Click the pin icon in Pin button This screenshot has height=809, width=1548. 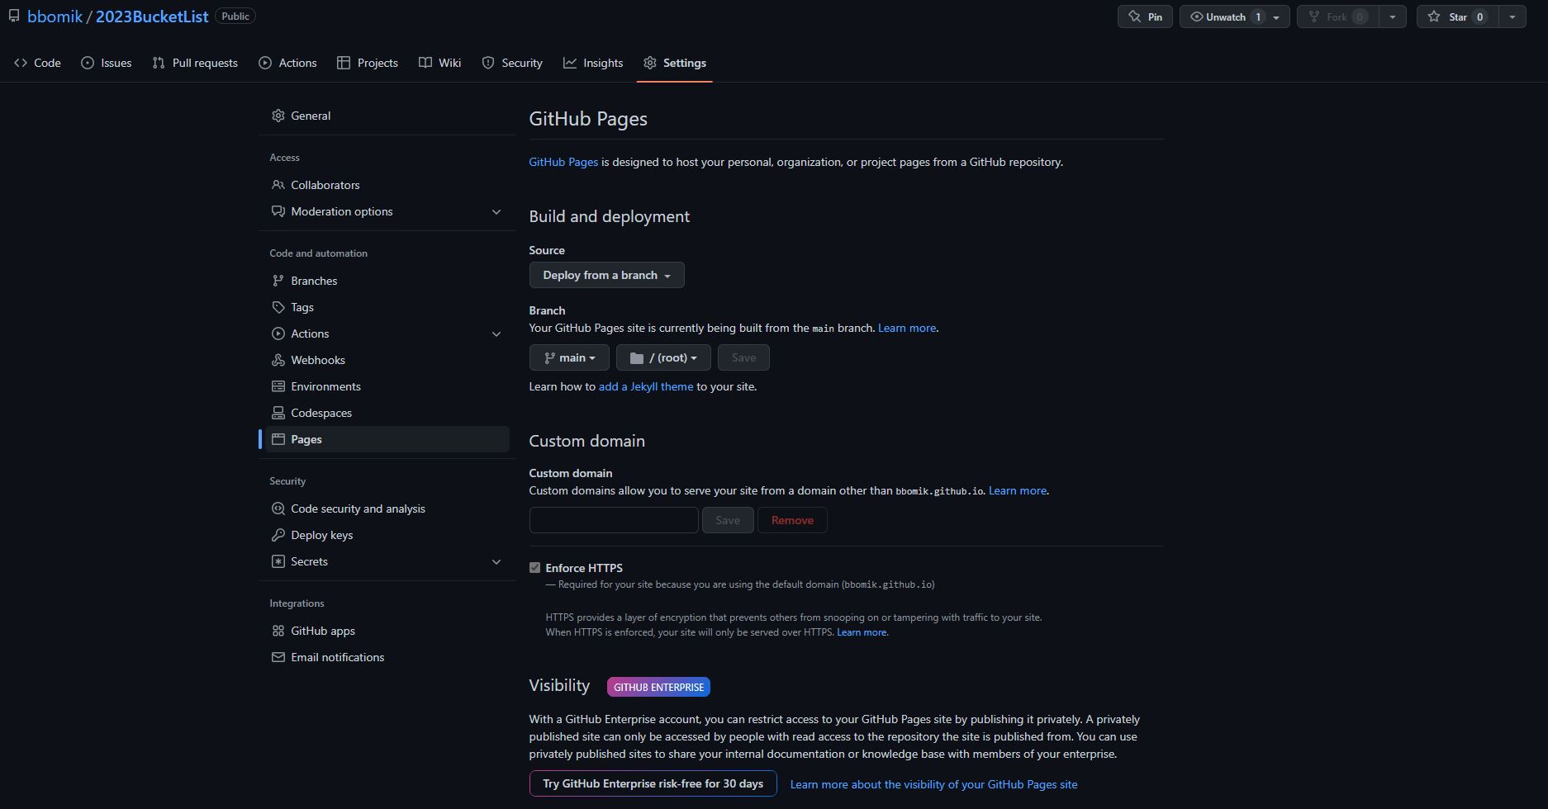point(1135,17)
